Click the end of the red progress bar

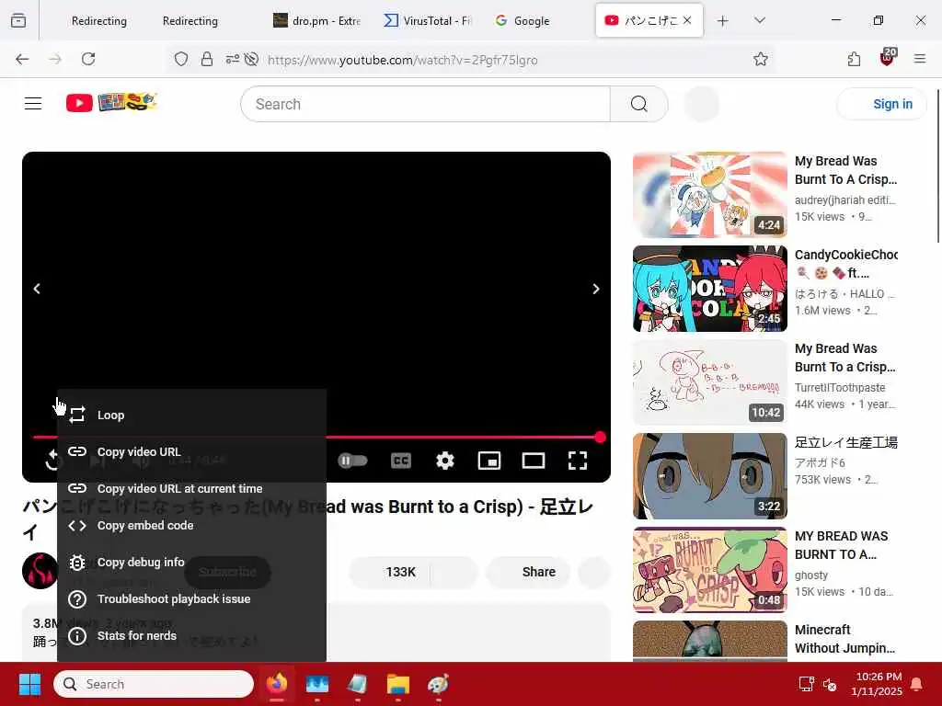[x=600, y=437]
